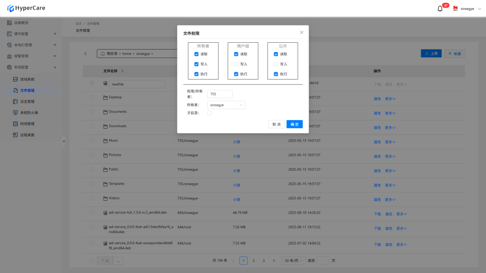486x273 pixels.
Task: Select the system firewall menu item
Action: click(29, 113)
